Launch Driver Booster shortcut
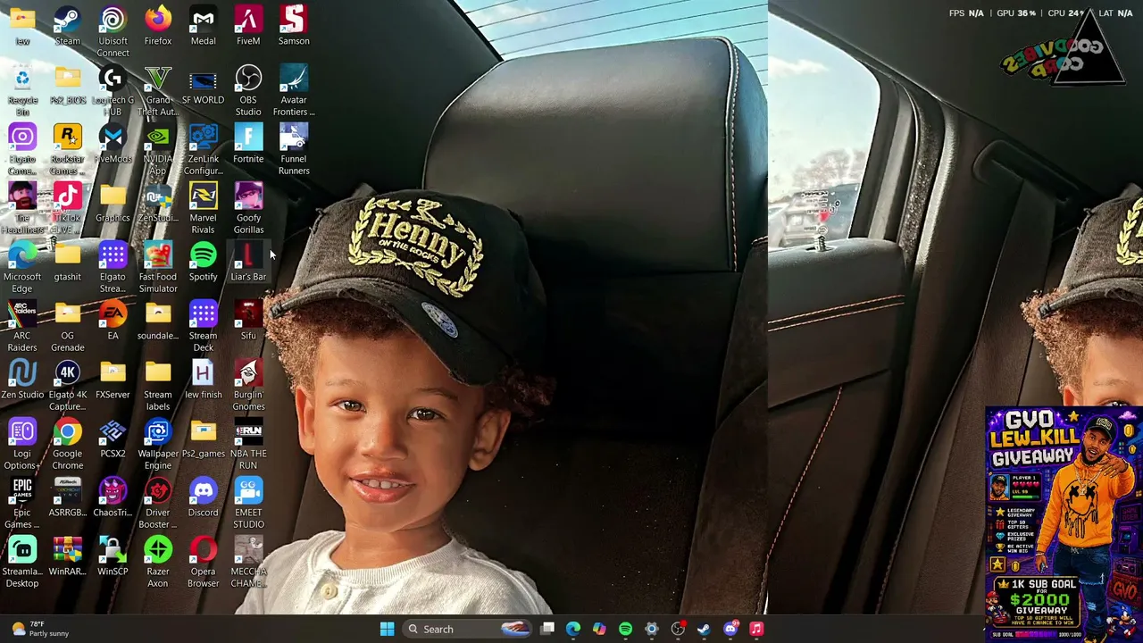The height and width of the screenshot is (643, 1143). point(158,503)
